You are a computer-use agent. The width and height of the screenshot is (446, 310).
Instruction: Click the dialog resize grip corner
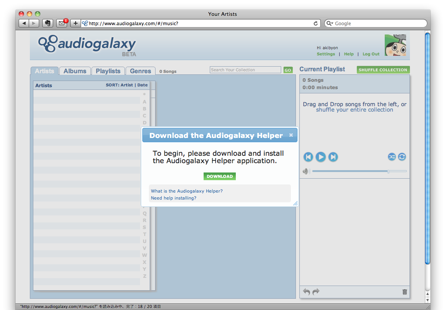296,203
